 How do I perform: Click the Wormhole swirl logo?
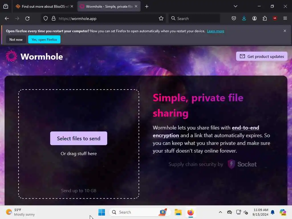tap(11, 56)
